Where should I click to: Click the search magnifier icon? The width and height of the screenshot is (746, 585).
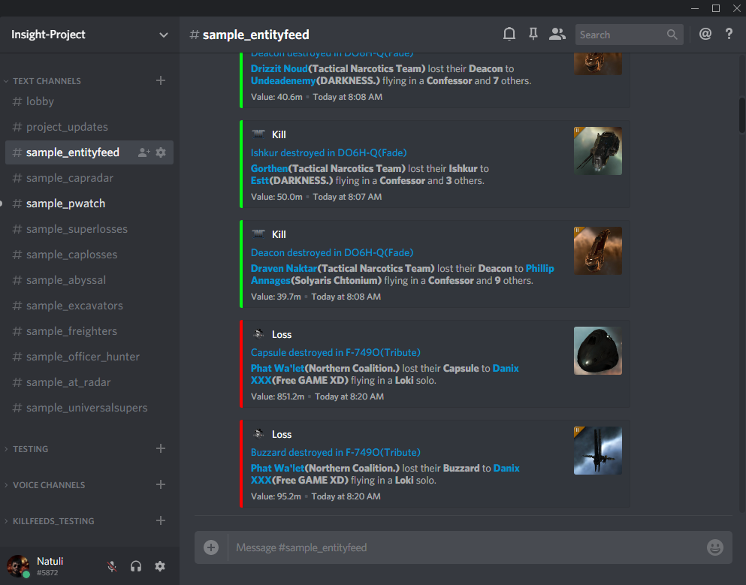tap(672, 35)
